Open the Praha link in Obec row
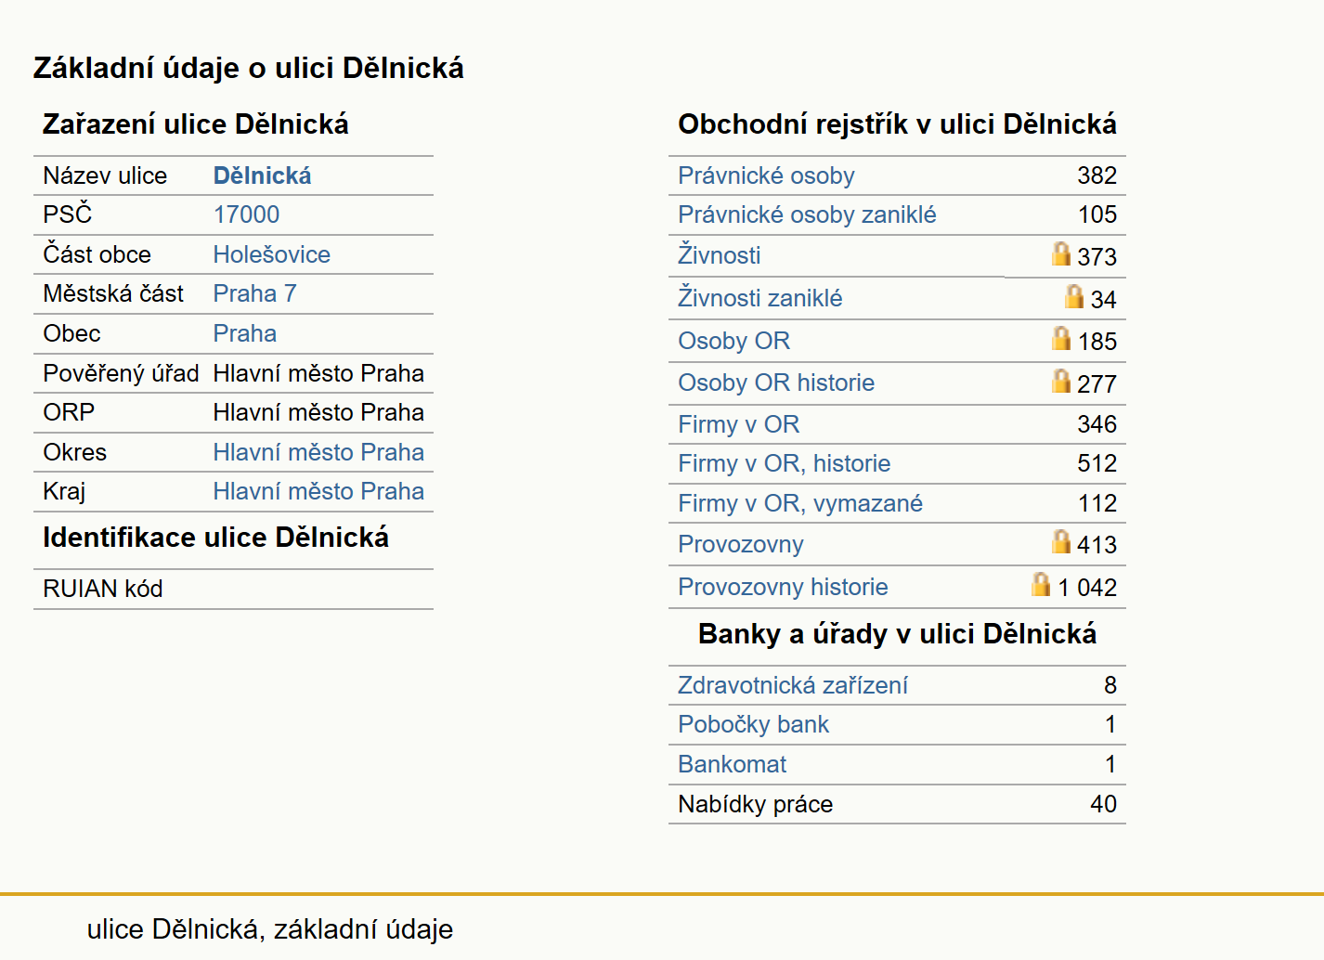 244,333
